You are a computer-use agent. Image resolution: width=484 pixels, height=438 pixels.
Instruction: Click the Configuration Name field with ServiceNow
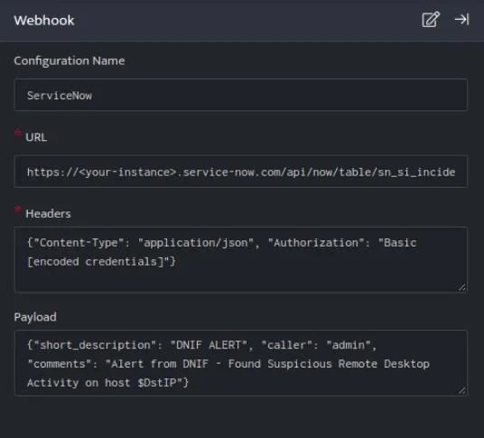[241, 95]
